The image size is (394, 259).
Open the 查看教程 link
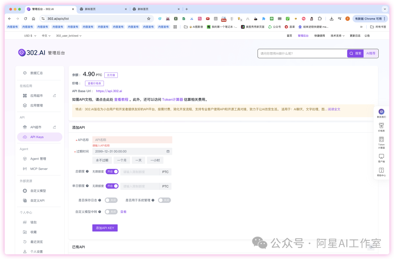coord(121,100)
